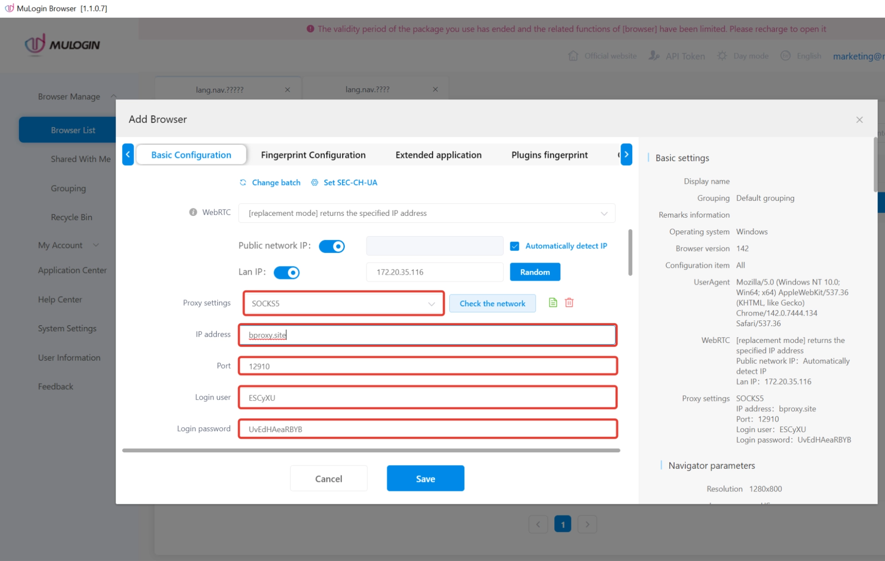Save the browser configuration
Screen dimensions: 885x561
(x=425, y=478)
